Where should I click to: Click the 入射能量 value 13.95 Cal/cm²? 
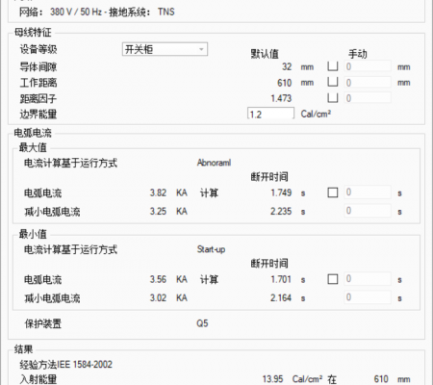pyautogui.click(x=293, y=379)
